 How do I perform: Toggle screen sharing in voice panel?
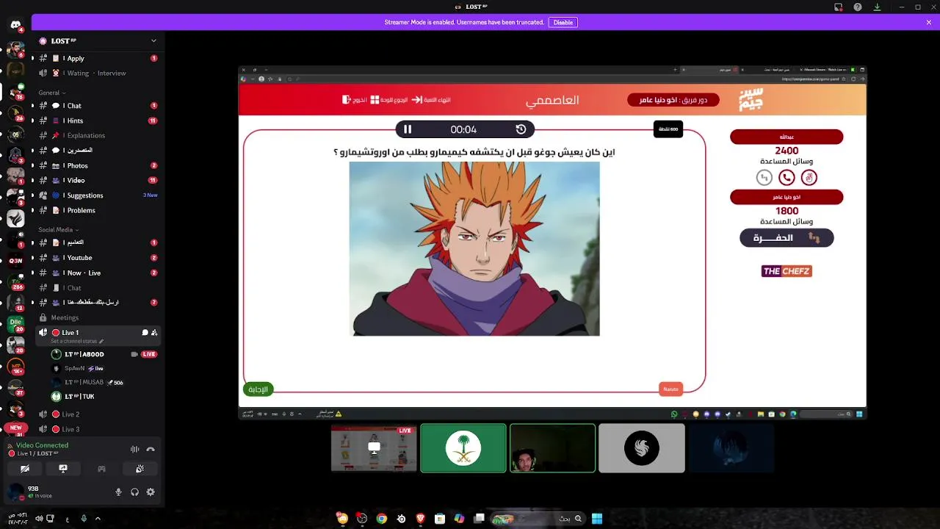(63, 469)
